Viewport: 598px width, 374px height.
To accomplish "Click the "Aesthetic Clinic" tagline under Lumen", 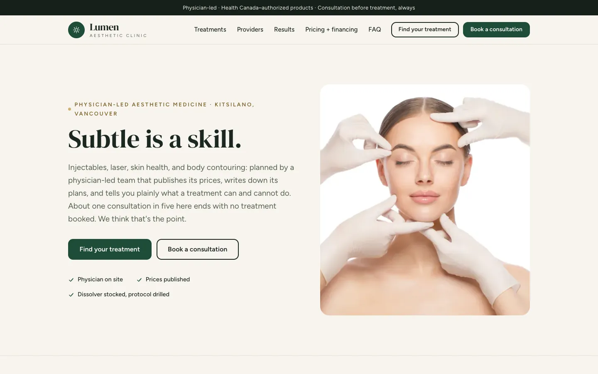I will 118,36.
